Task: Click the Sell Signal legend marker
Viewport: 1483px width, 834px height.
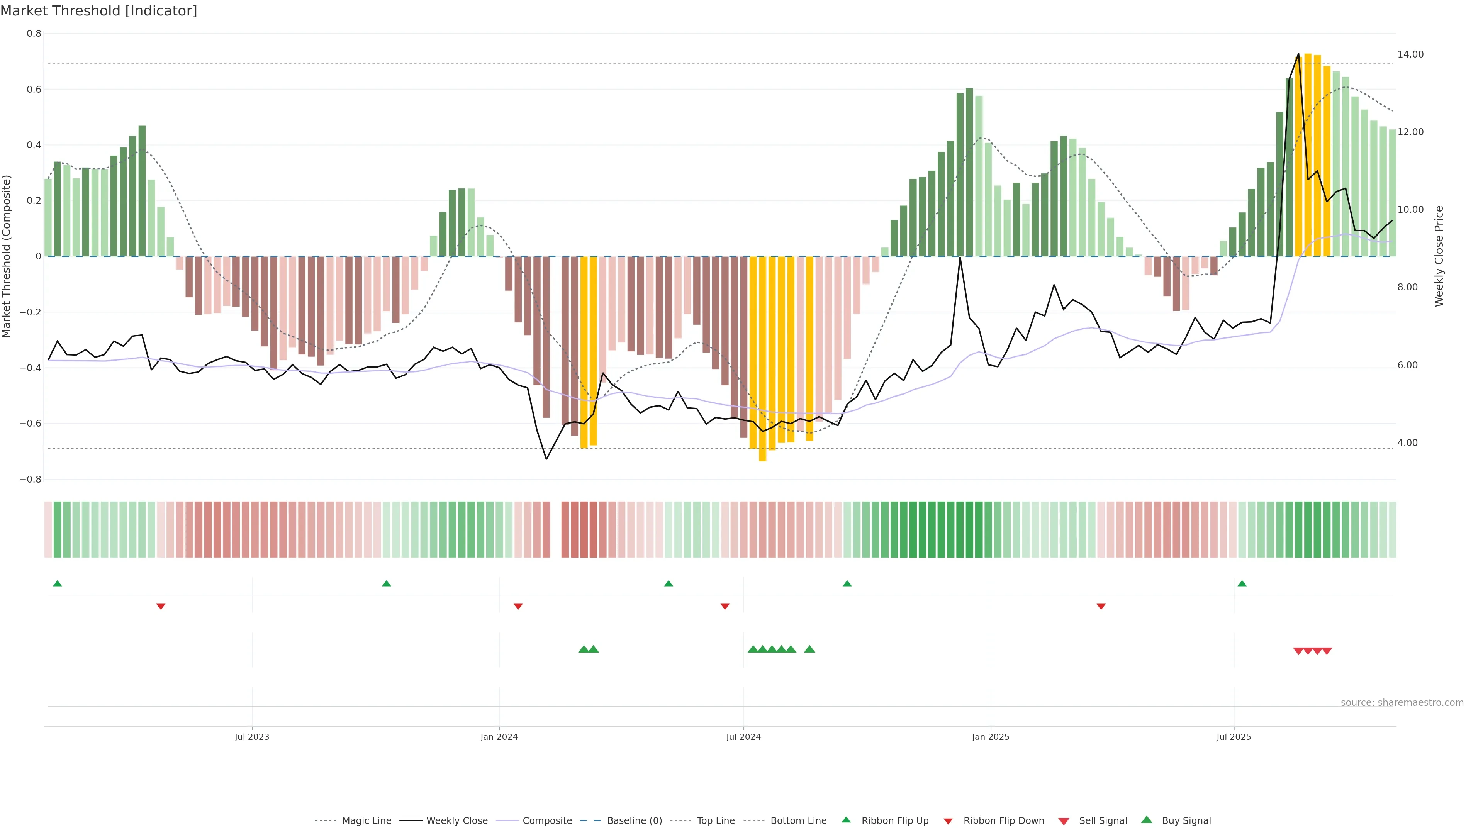Action: [x=1064, y=821]
